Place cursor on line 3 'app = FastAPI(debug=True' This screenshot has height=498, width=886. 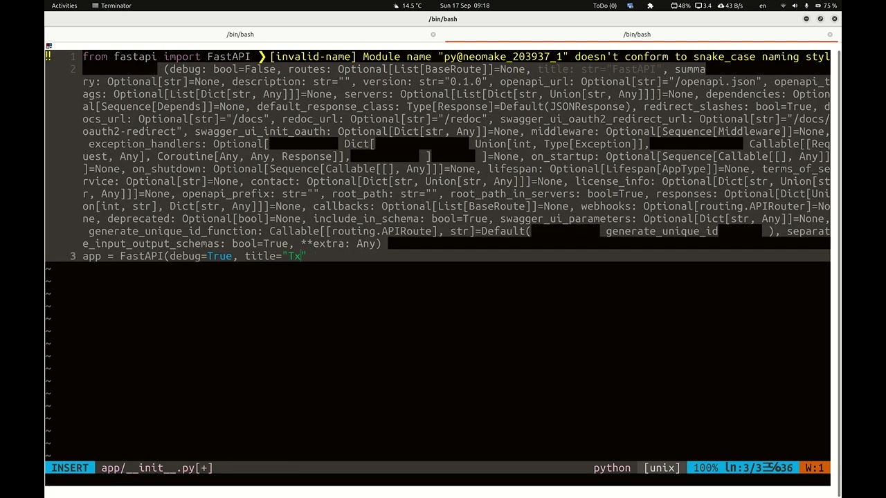[x=157, y=256]
